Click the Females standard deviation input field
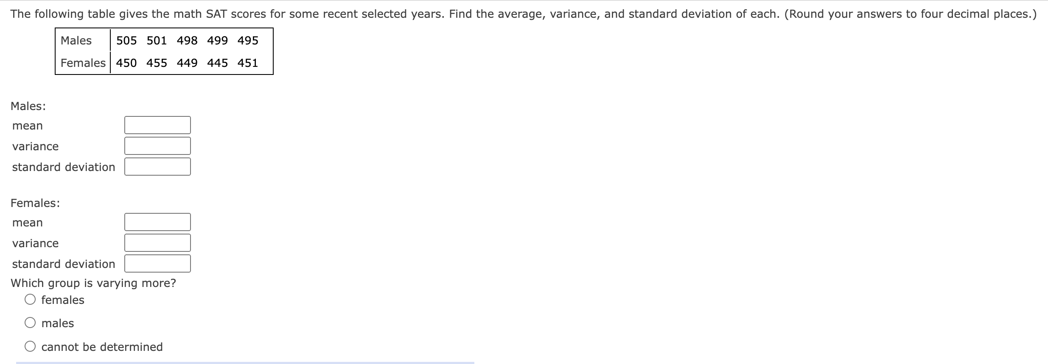The height and width of the screenshot is (364, 1048). point(157,263)
